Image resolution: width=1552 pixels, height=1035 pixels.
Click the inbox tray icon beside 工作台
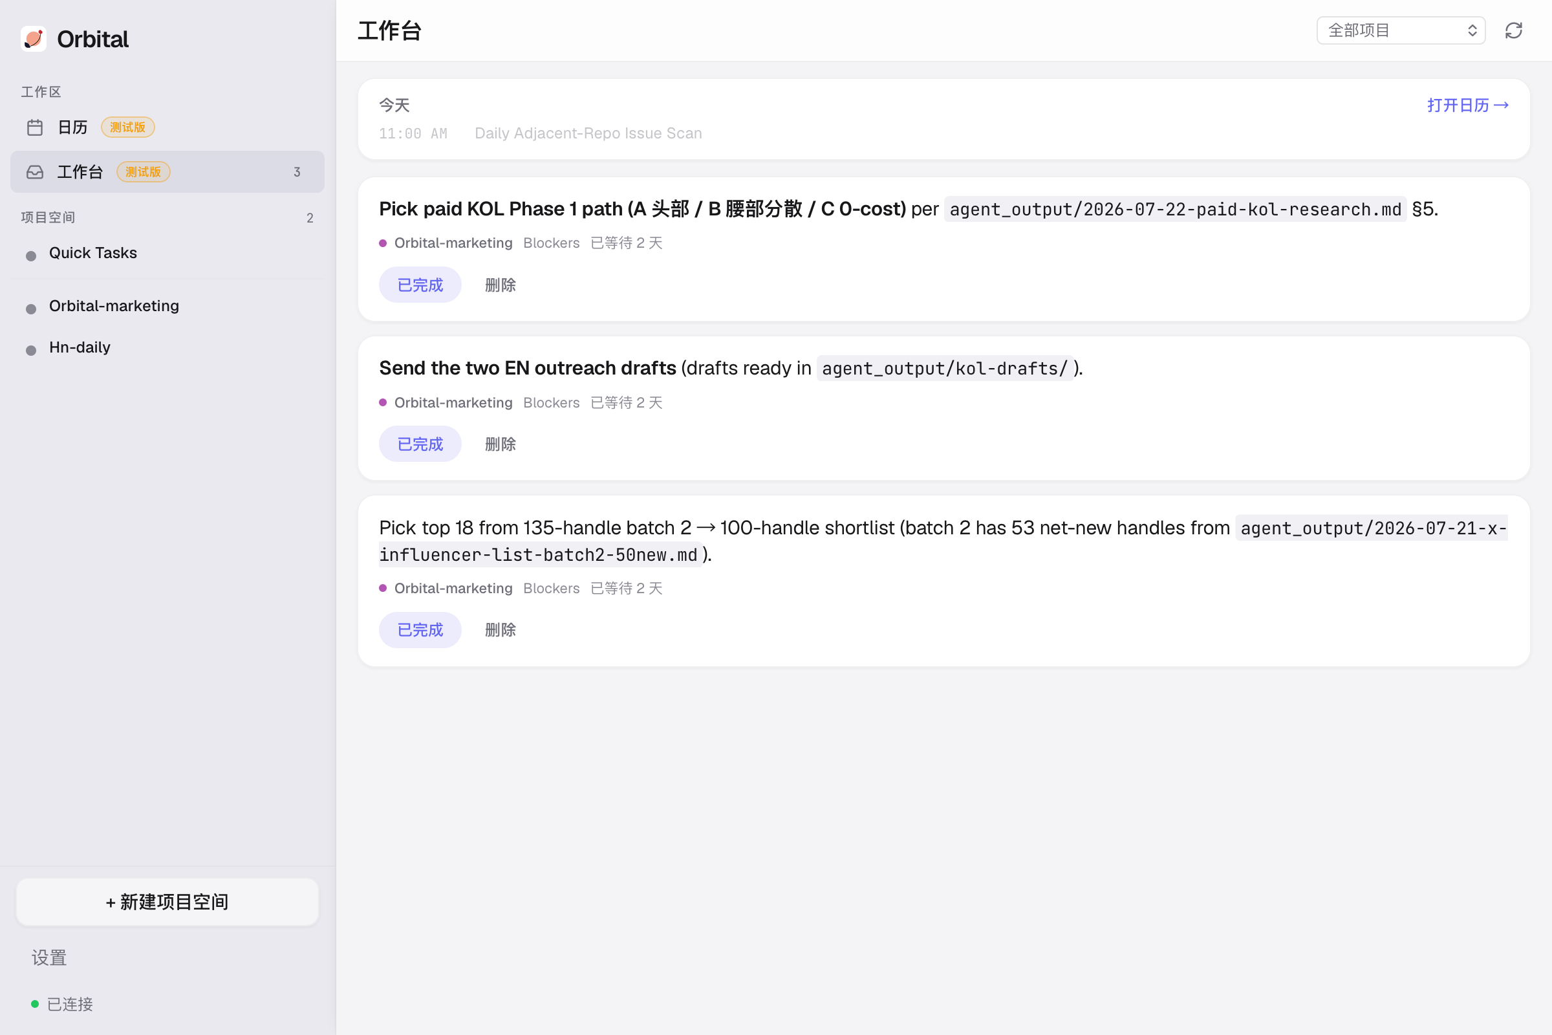click(x=35, y=172)
